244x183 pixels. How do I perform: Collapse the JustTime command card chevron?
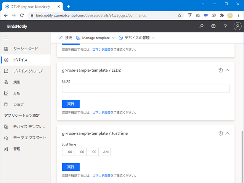227,133
